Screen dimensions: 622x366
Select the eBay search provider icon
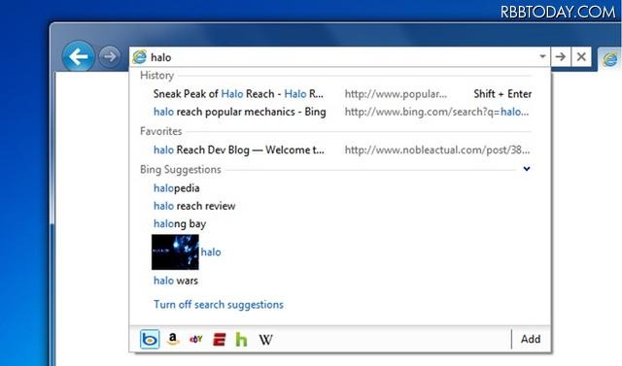tap(196, 339)
